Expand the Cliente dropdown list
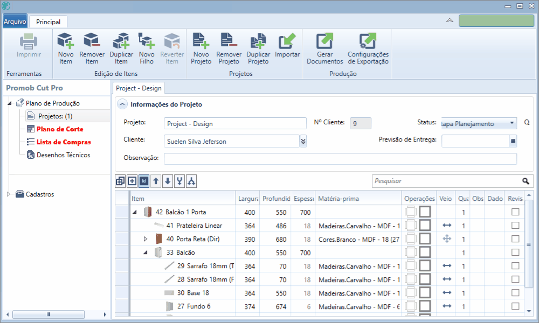The image size is (539, 323). [303, 141]
